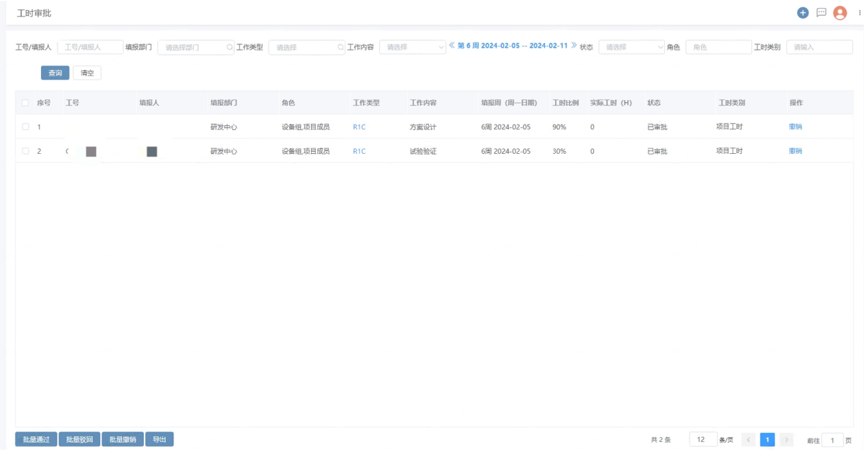Open the items-per-page selector showing 12

[702, 440]
